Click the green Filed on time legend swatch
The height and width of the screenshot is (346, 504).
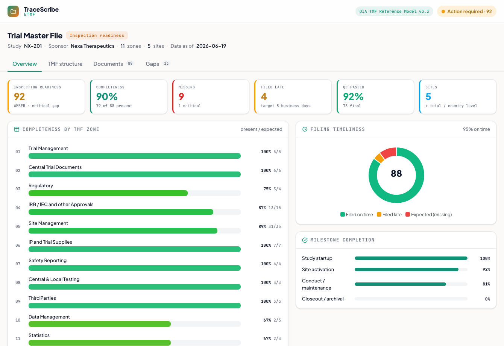[x=343, y=215]
